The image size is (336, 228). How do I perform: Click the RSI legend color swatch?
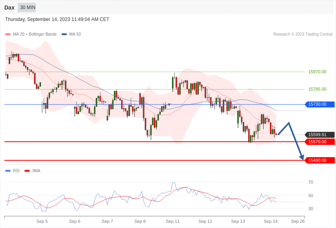tap(8, 171)
